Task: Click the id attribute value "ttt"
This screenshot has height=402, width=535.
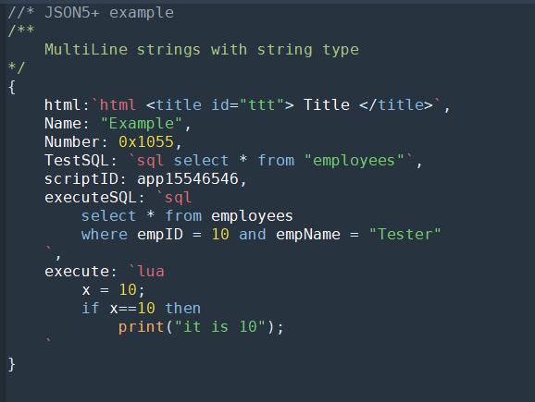Action: pos(262,105)
